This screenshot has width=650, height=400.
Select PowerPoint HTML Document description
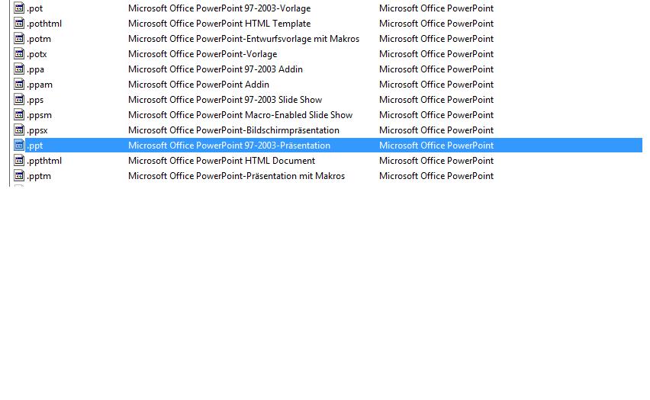pos(221,161)
